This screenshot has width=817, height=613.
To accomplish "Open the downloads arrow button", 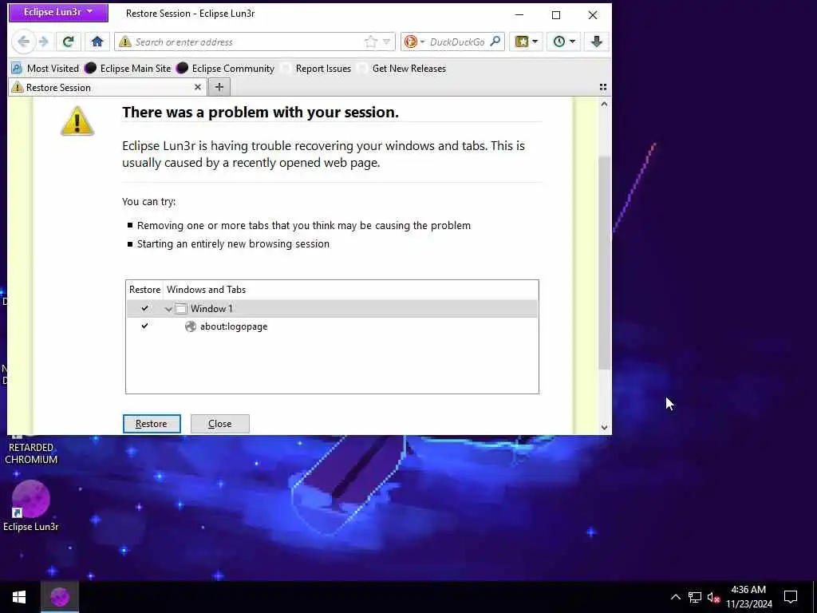I will click(x=597, y=42).
